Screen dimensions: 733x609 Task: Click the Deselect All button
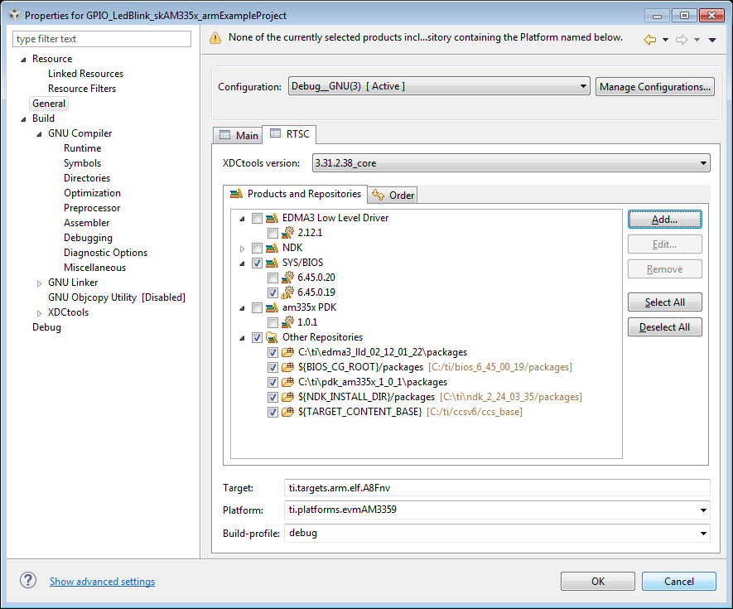point(665,327)
